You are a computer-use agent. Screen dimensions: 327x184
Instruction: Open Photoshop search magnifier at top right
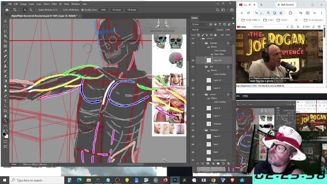pyautogui.click(x=217, y=10)
